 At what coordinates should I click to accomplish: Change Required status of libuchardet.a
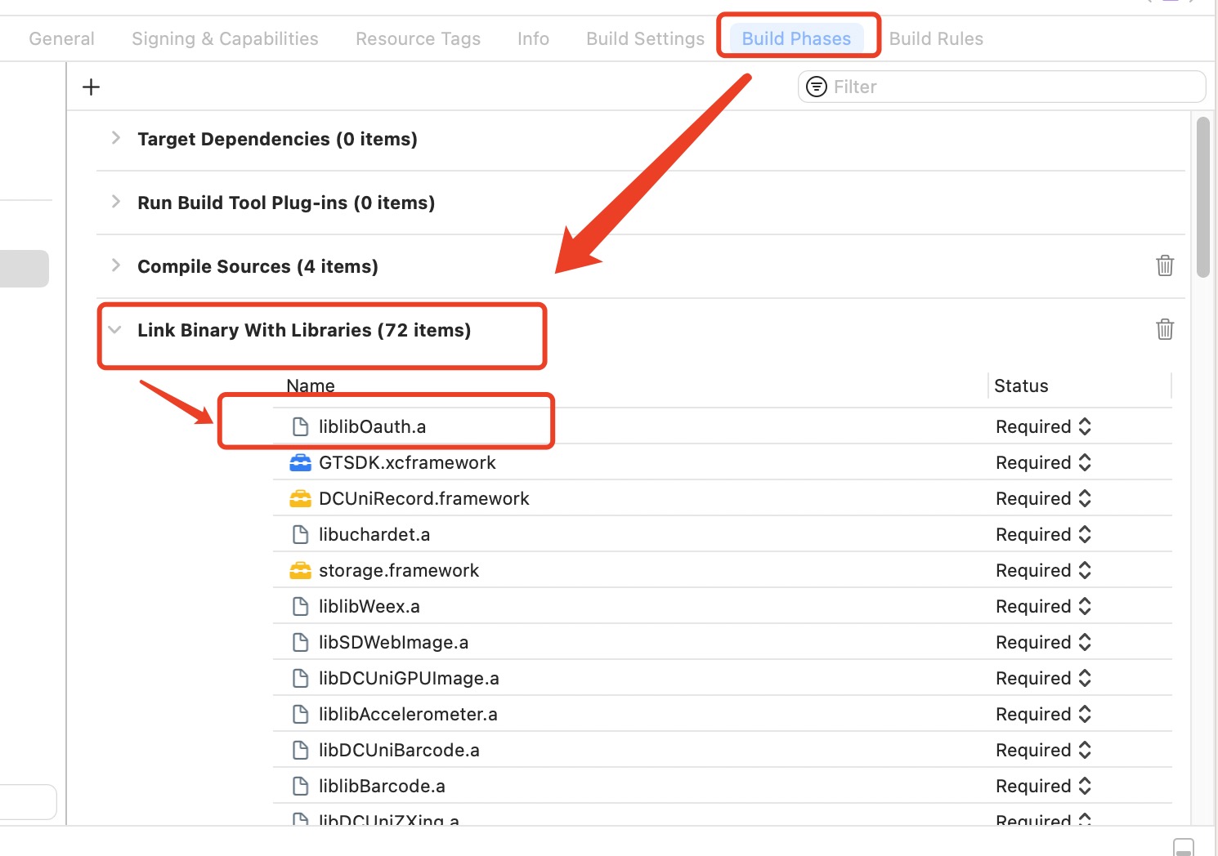coord(1043,535)
